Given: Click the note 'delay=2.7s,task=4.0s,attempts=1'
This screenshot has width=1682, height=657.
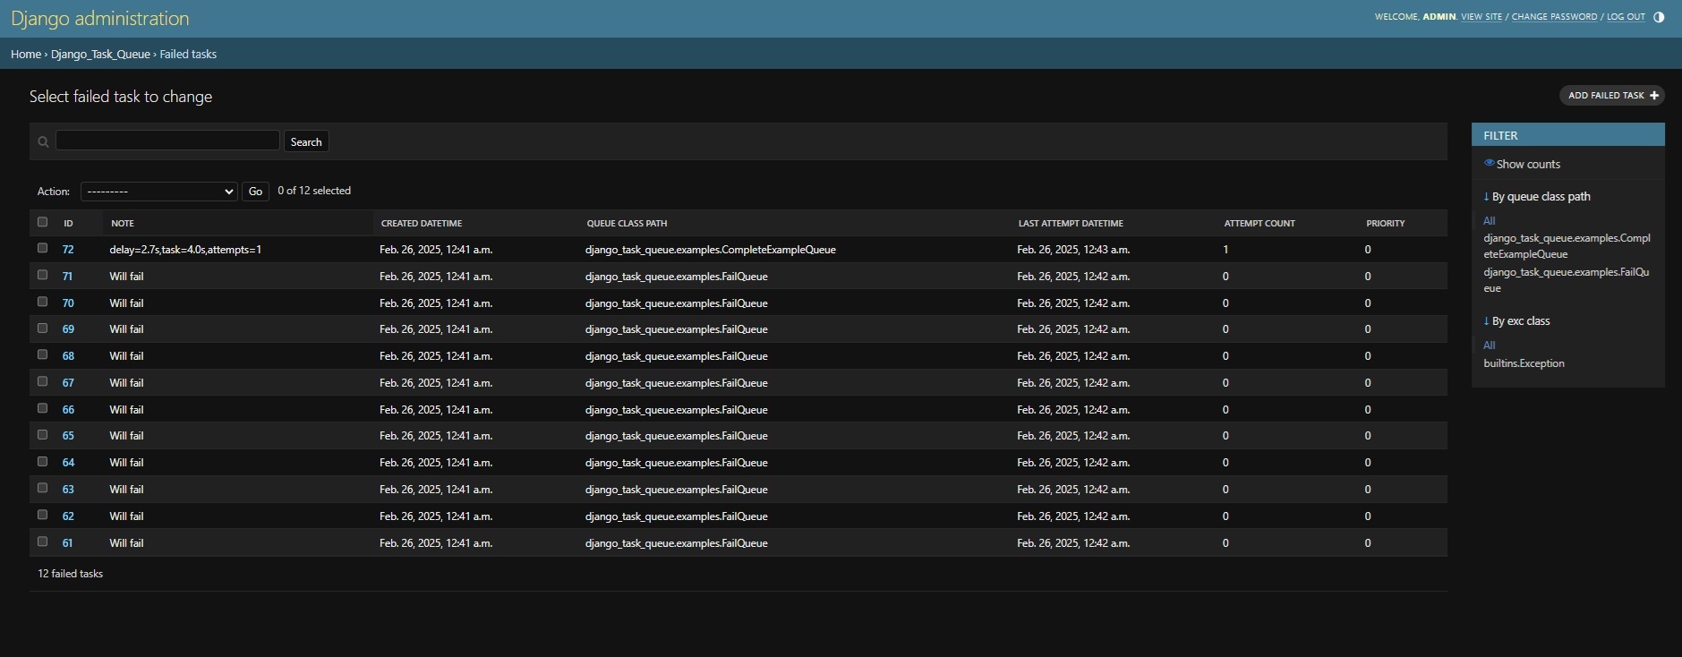Looking at the screenshot, I should (x=185, y=250).
